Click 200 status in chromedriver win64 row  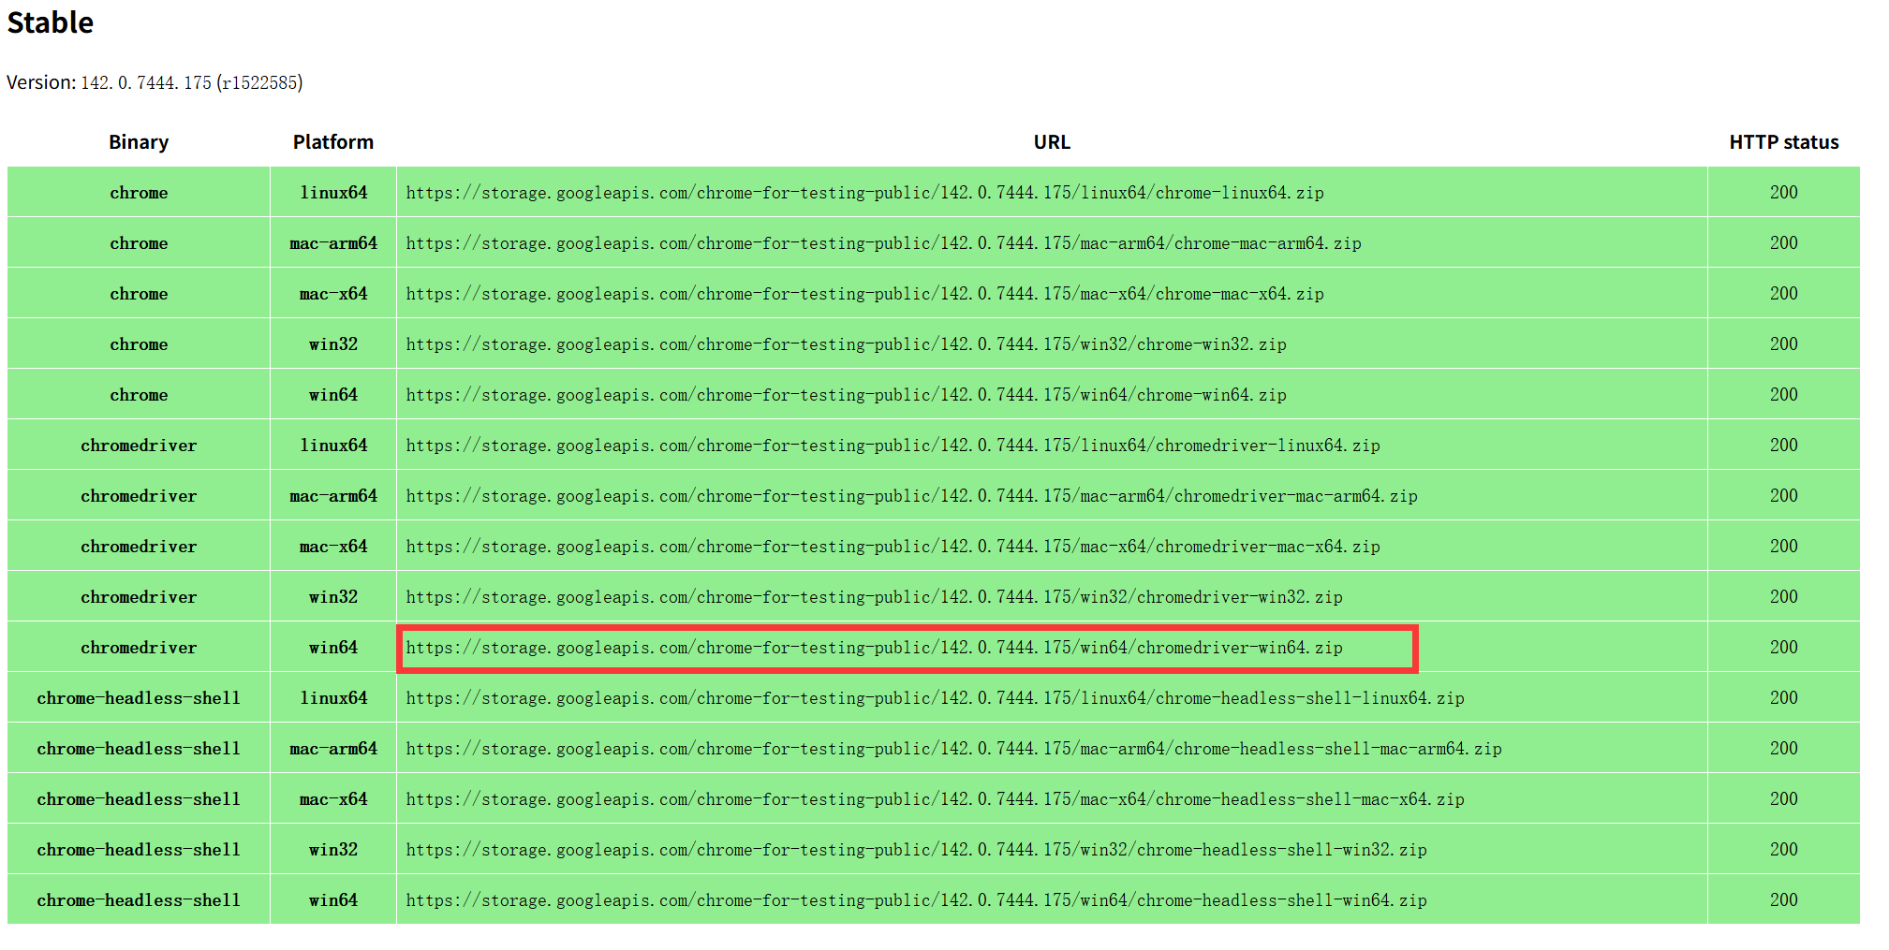pyautogui.click(x=1783, y=648)
